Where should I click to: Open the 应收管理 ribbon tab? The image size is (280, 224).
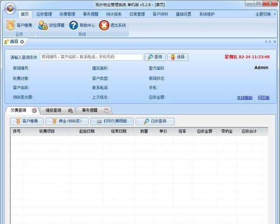click(44, 14)
